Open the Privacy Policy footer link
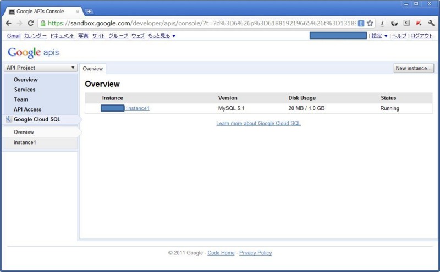Image resolution: width=440 pixels, height=272 pixels. coord(255,253)
